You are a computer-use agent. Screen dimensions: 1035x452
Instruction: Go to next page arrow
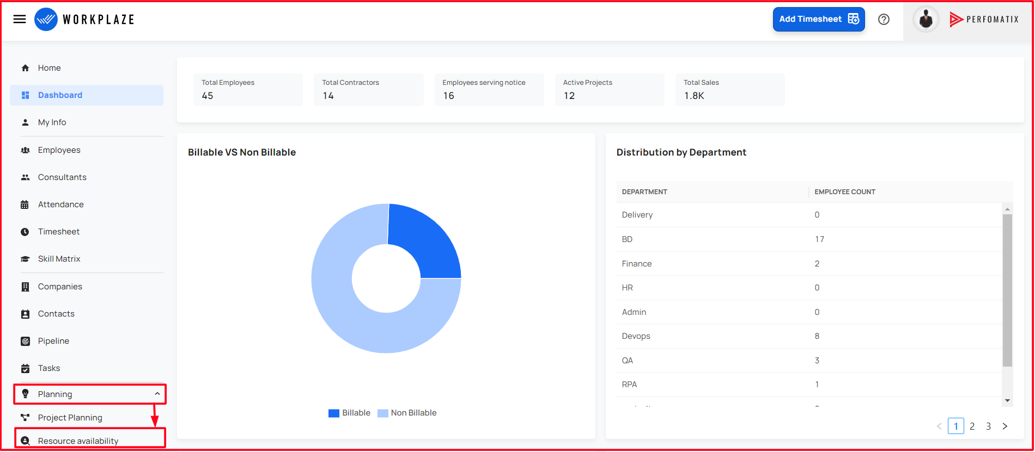point(1005,426)
